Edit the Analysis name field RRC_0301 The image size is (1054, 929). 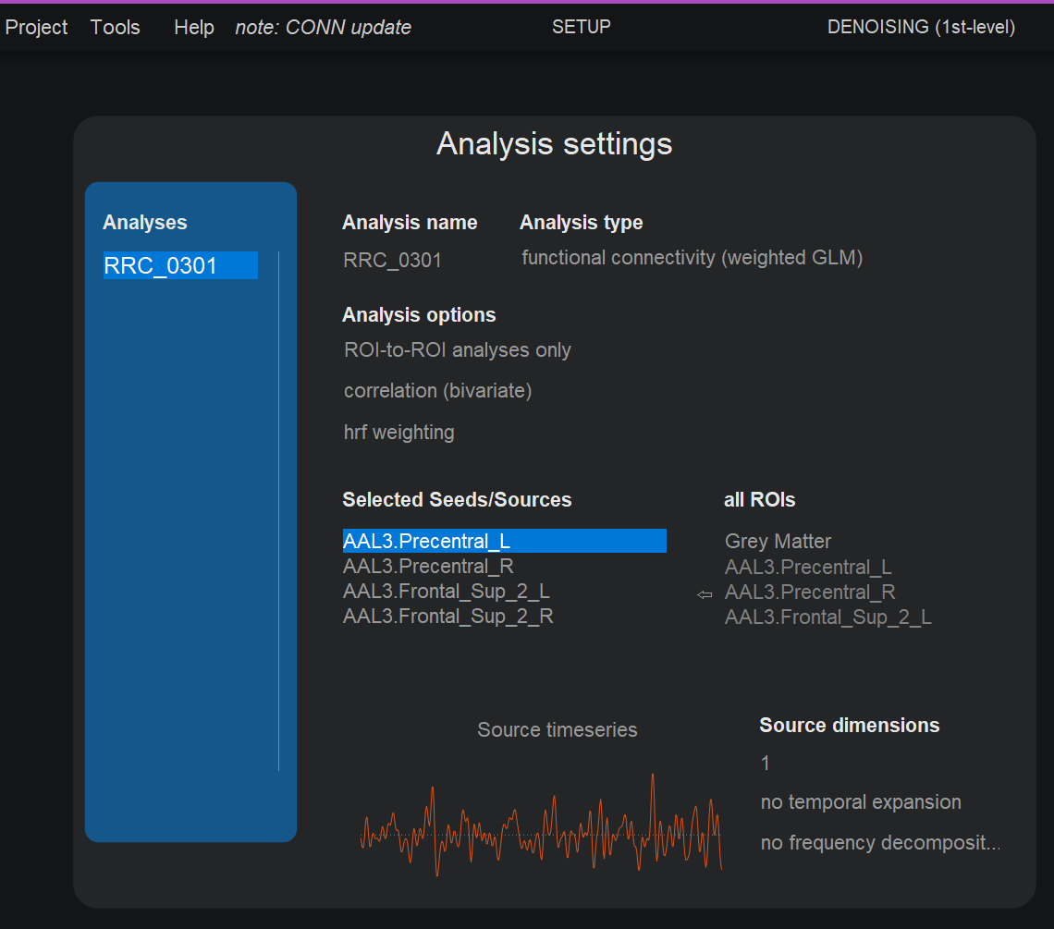(392, 261)
